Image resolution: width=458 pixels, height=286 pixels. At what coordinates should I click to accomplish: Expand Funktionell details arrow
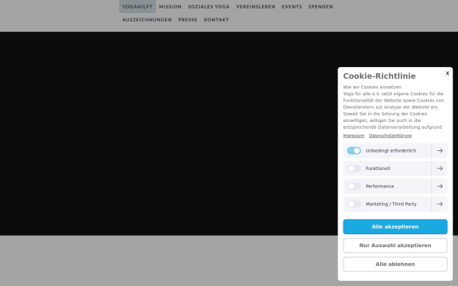coord(440,169)
